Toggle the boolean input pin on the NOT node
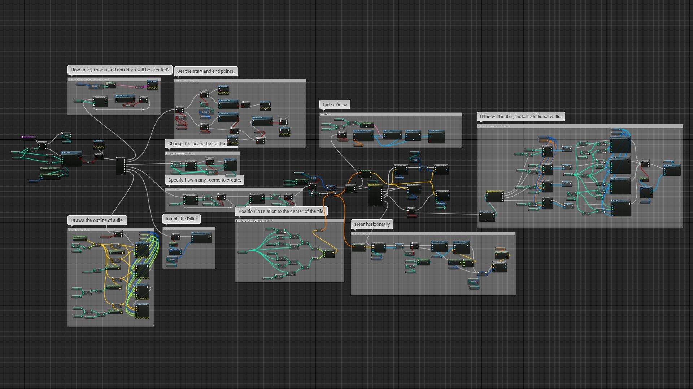Image resolution: width=693 pixels, height=389 pixels. click(125, 105)
